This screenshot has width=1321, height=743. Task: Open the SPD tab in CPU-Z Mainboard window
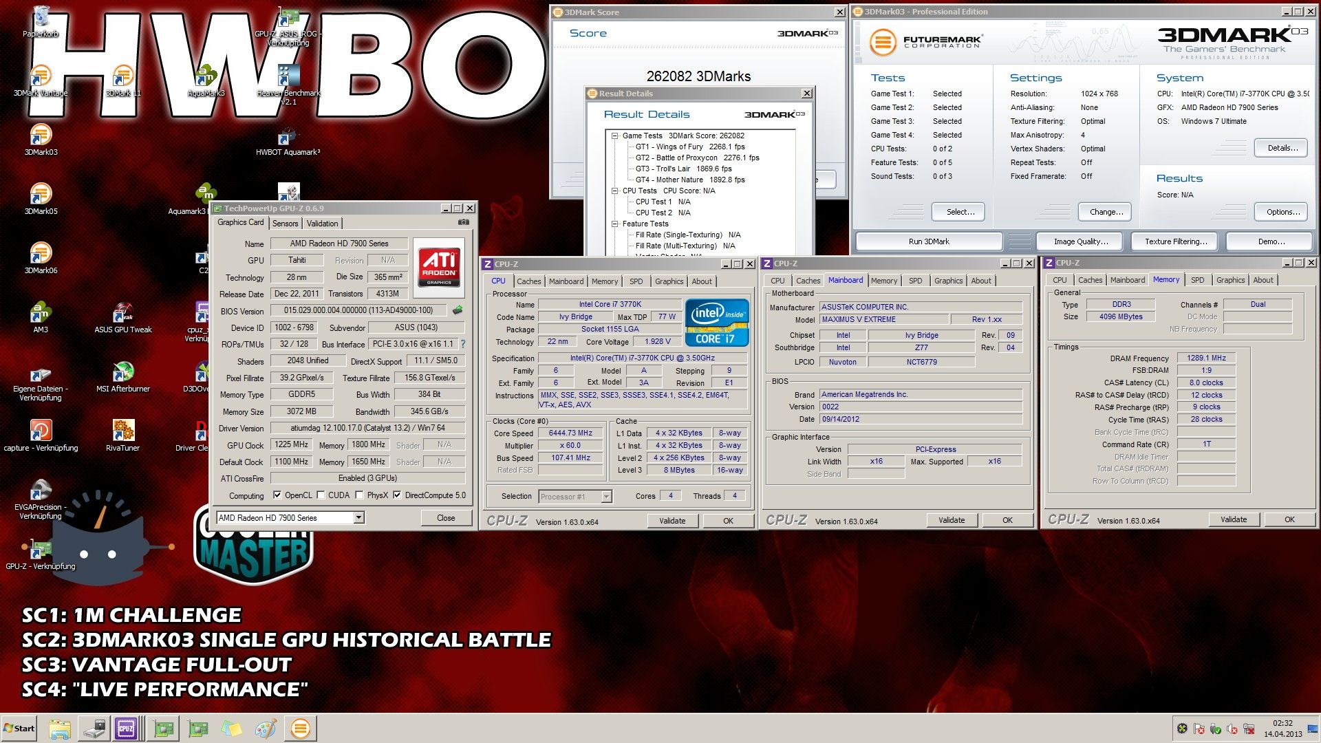tap(915, 281)
